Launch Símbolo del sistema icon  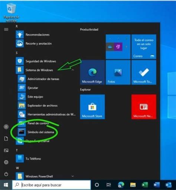22,132
